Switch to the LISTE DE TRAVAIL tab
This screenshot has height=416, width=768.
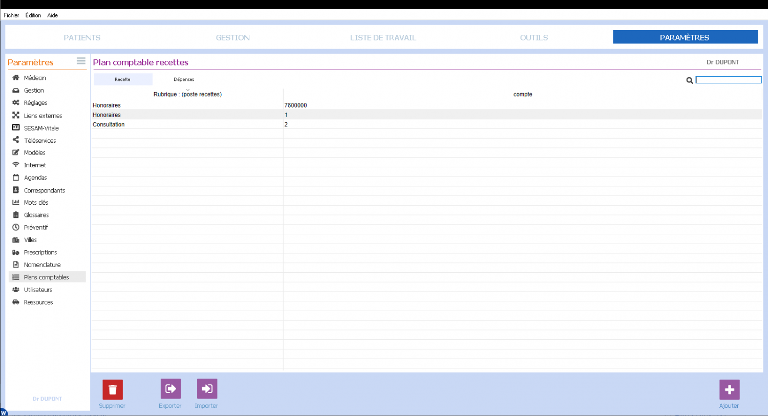(383, 37)
